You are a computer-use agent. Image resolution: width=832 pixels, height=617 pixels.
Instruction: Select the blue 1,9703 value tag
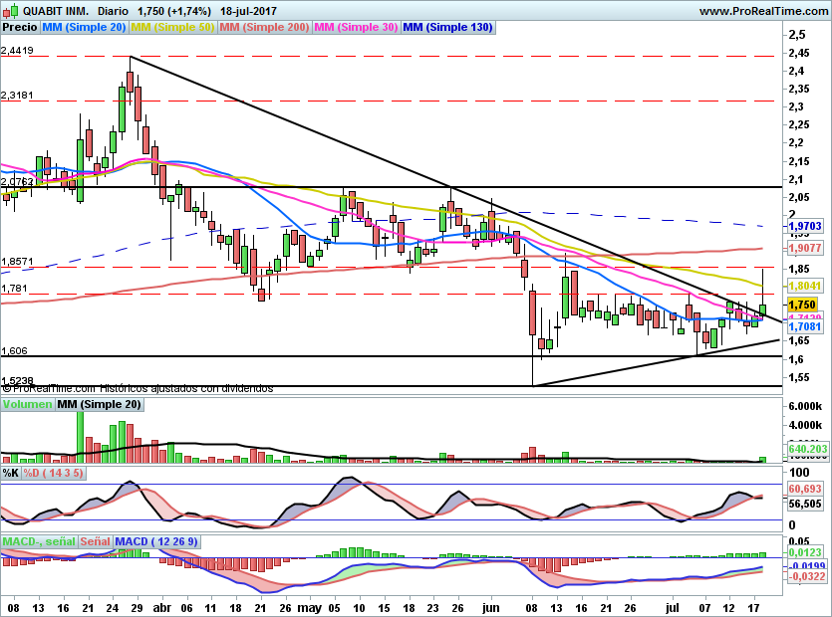pos(804,227)
